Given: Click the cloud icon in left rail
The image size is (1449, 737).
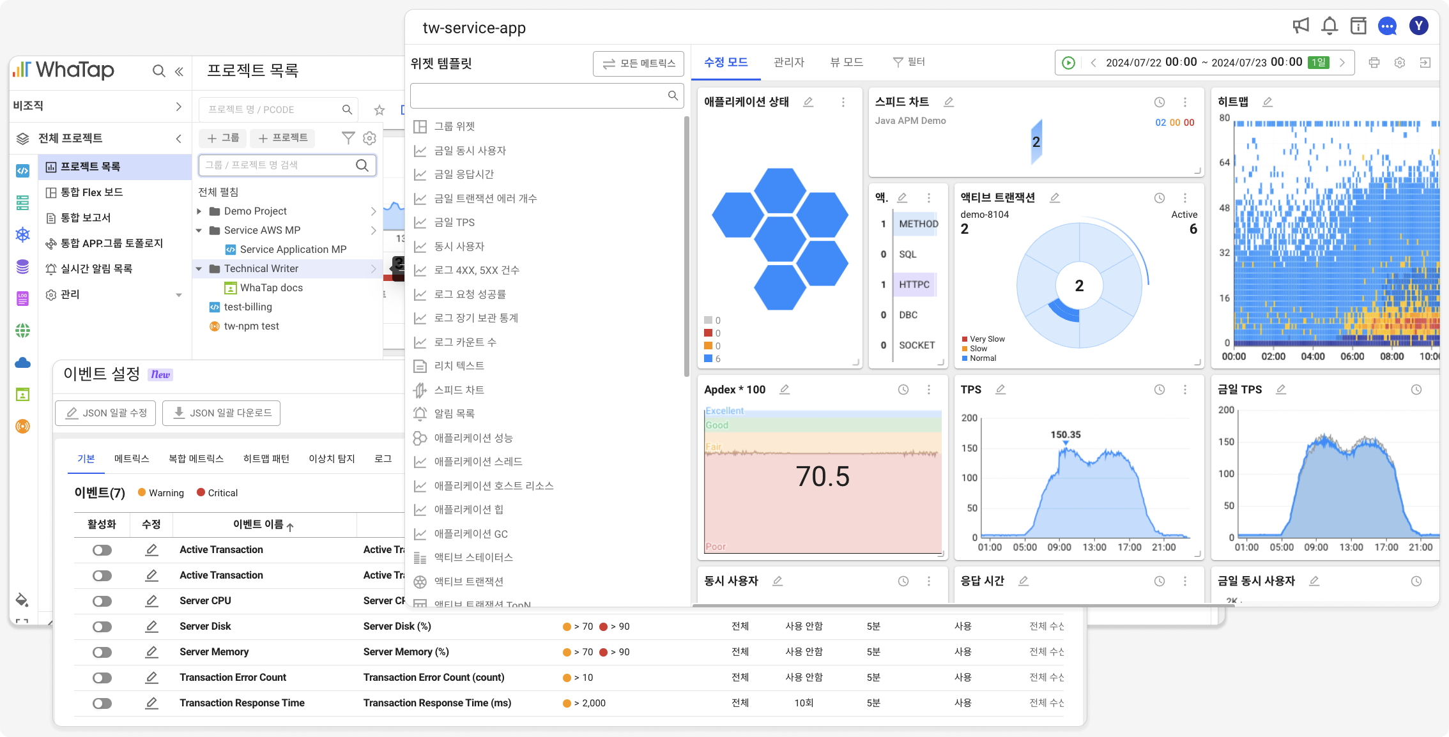Looking at the screenshot, I should point(23,363).
